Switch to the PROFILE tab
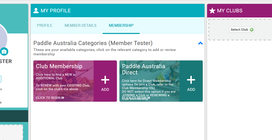272x140 pixels. 44,25
